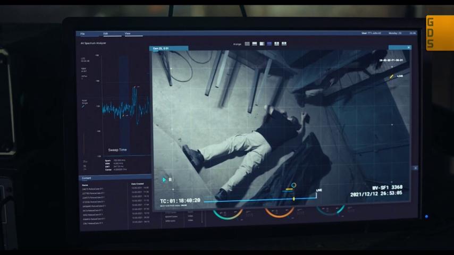Choose the second Arrange layout icon

coord(255,44)
